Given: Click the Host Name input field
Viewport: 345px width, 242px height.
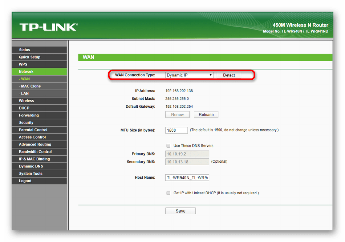Looking at the screenshot, I should (187, 178).
